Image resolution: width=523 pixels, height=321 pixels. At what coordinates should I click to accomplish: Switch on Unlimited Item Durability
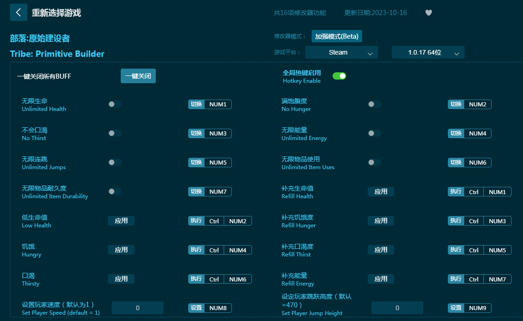click(x=115, y=191)
